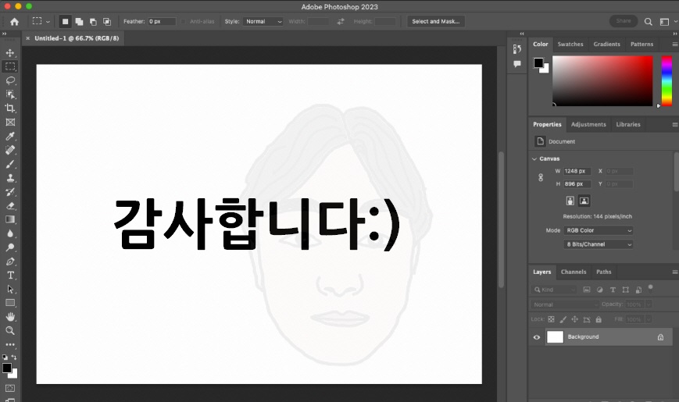Viewport: 679px width, 402px height.
Task: Open the Search magnifier in options bar
Action: click(649, 22)
